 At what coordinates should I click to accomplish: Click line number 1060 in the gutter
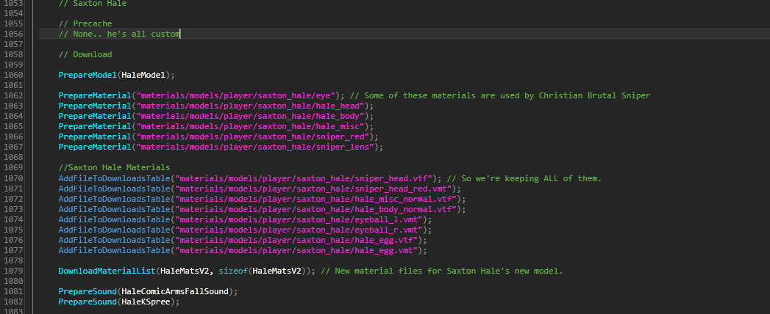(13, 76)
